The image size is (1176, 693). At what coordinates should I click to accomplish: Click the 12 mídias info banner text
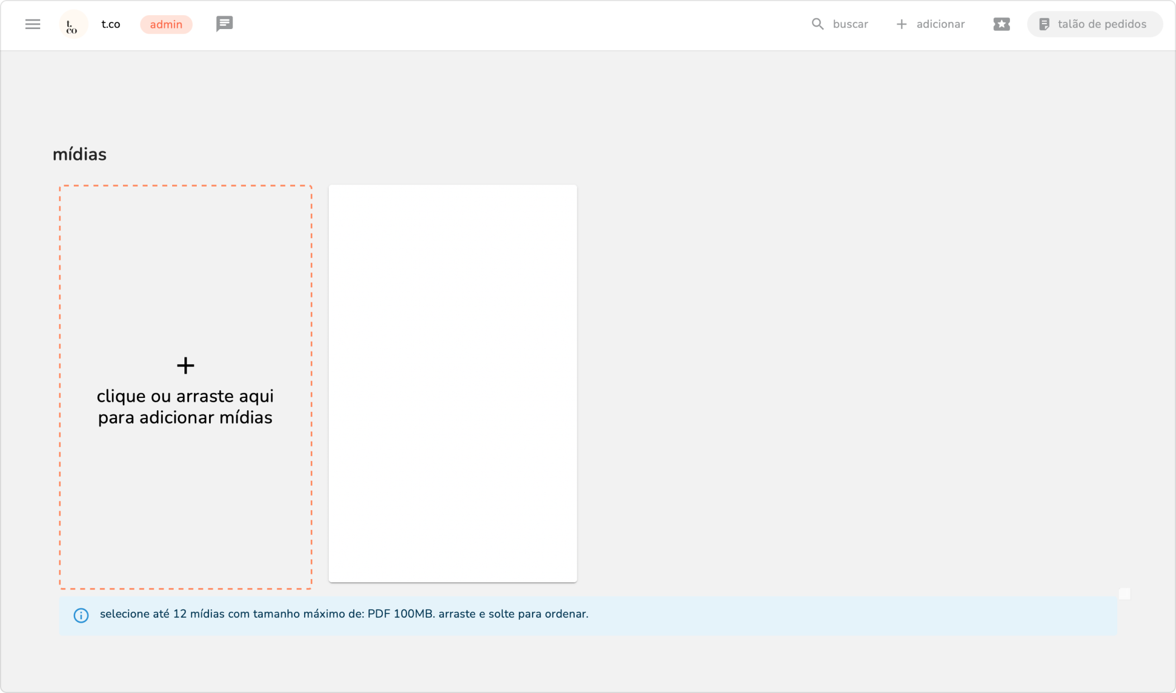344,614
